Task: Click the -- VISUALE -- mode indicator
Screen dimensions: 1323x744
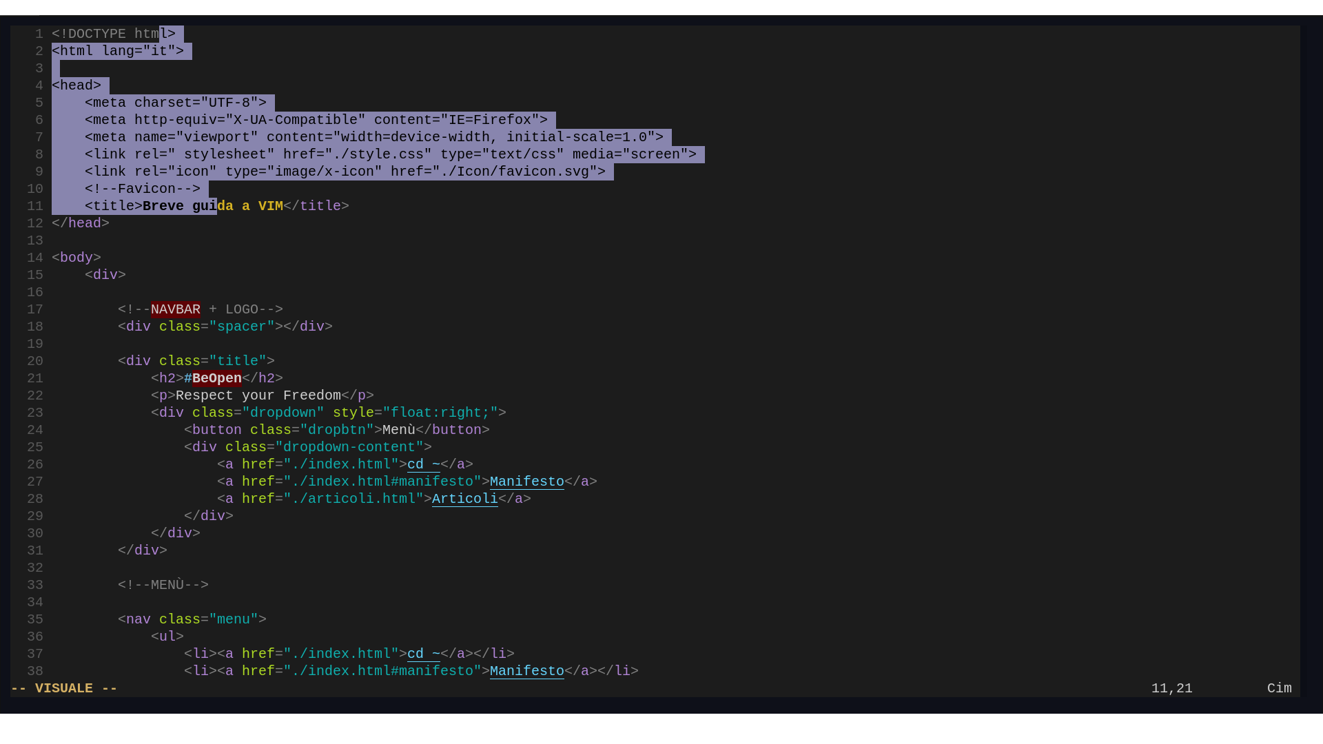Action: click(64, 688)
